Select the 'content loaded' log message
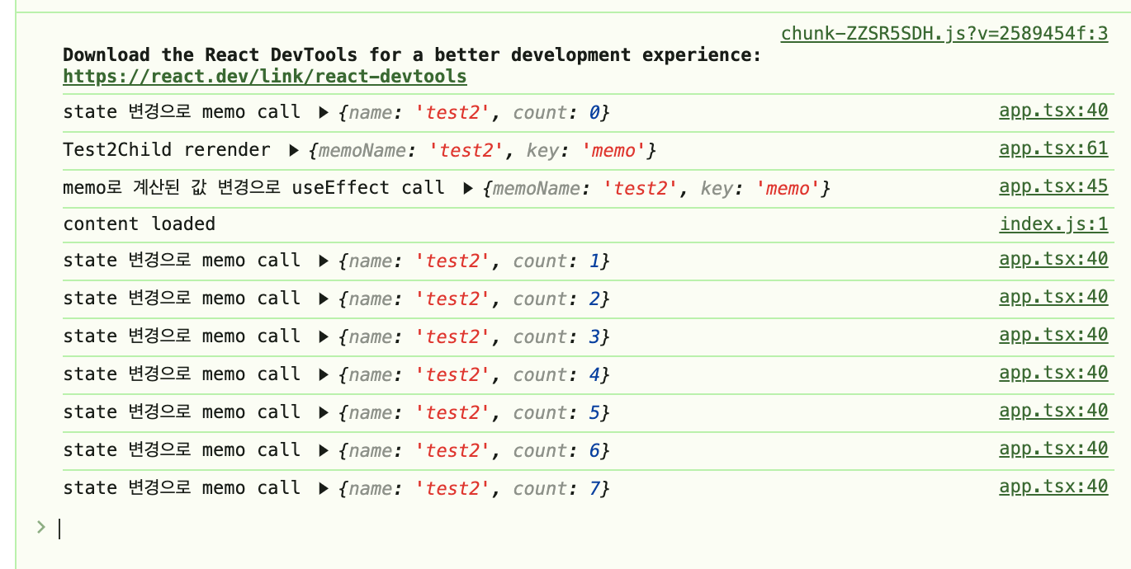 point(139,224)
